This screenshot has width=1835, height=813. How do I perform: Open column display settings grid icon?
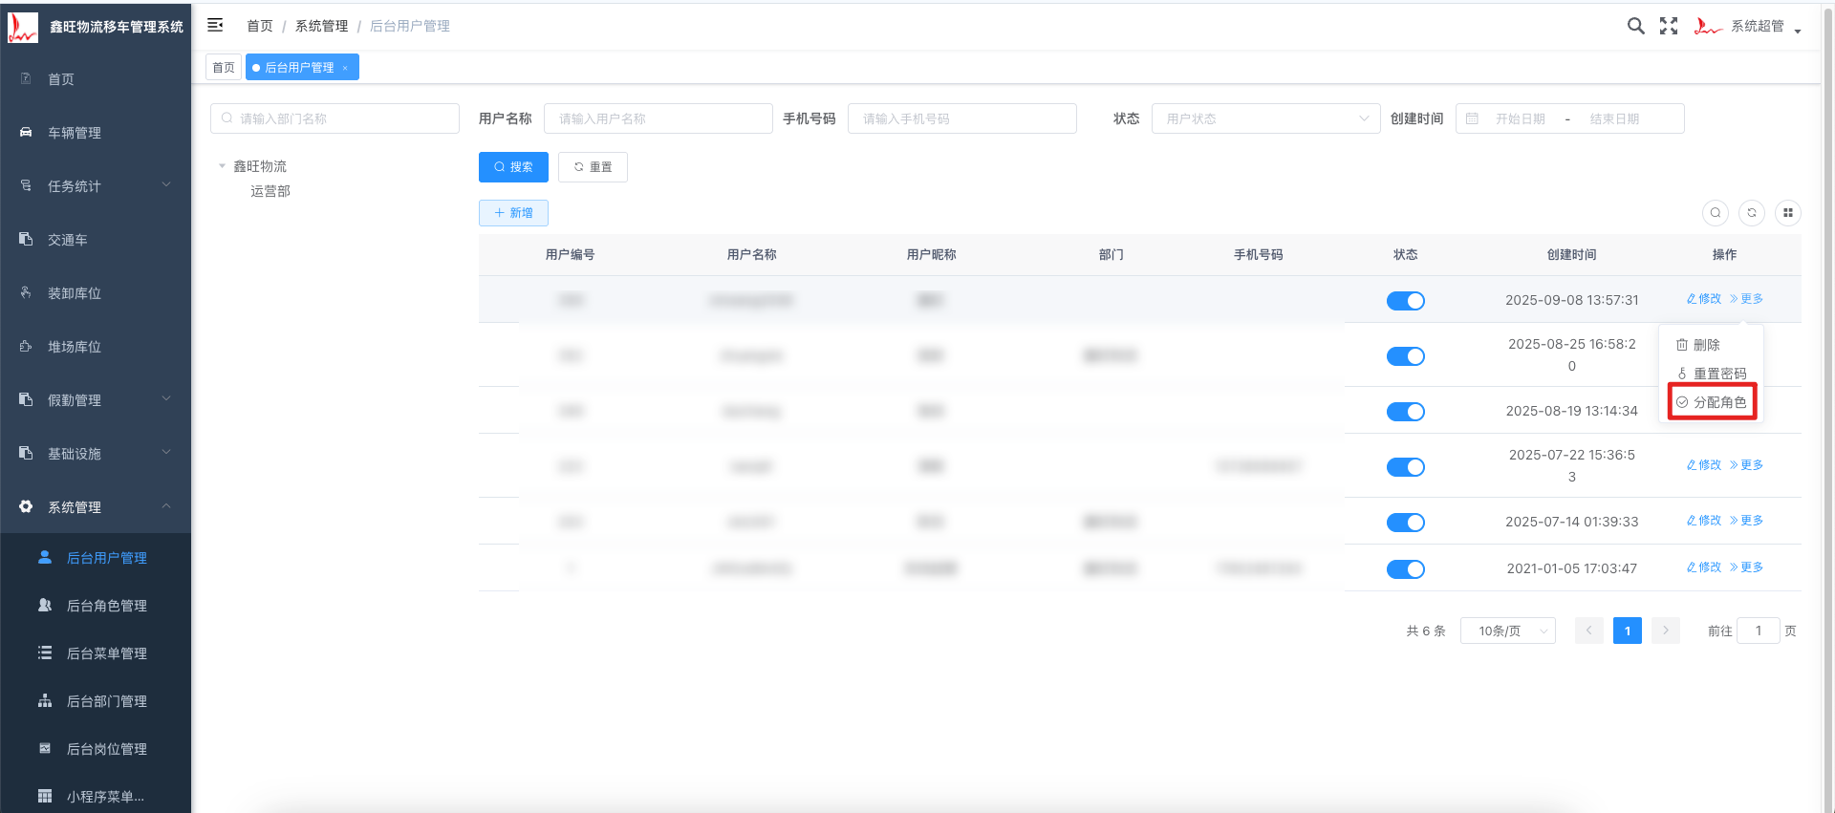click(x=1788, y=213)
